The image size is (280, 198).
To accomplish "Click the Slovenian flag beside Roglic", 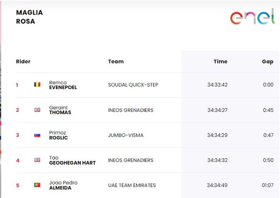I will click(37, 135).
